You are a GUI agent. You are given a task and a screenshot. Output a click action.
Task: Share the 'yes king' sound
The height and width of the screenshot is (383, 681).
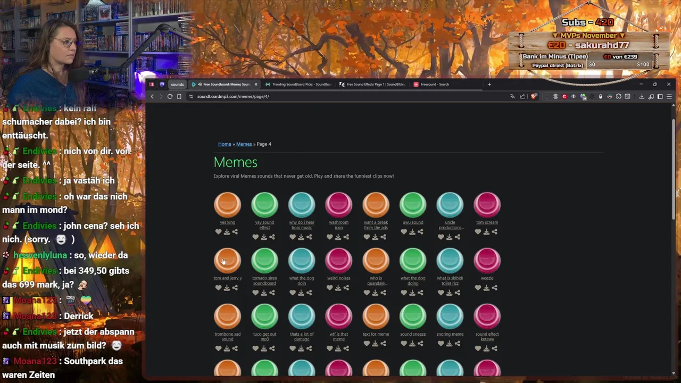[x=235, y=232]
